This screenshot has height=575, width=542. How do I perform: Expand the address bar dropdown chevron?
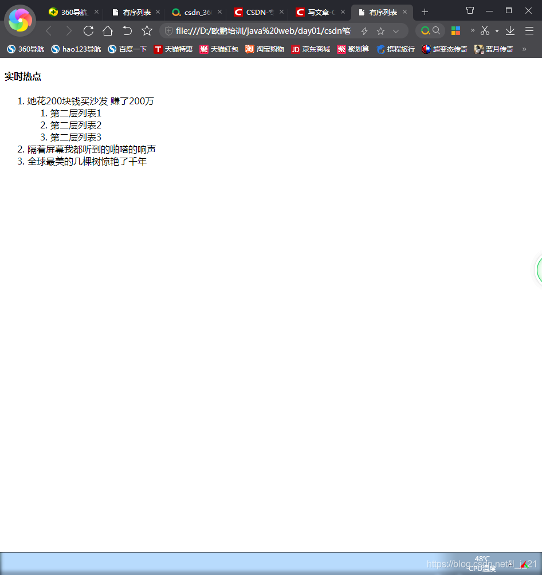pyautogui.click(x=396, y=31)
